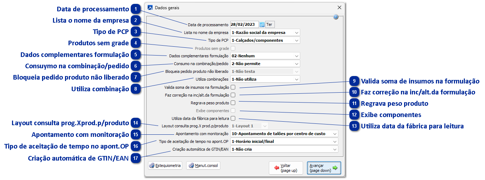This screenshot has height=180, width=485.
Task: Check Faz correção na inc/alt.da formulação
Action: pyautogui.click(x=233, y=95)
